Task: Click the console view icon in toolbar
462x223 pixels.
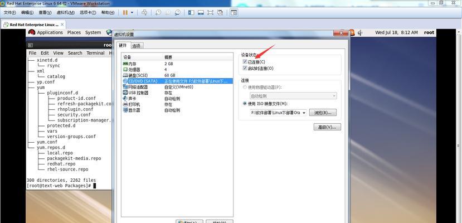Action: click(234, 12)
